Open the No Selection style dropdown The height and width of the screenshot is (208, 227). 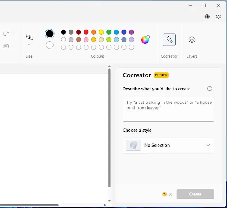(169, 145)
